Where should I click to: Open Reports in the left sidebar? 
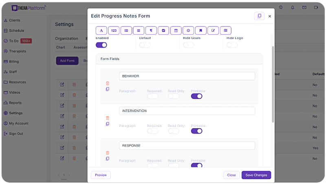click(15, 103)
